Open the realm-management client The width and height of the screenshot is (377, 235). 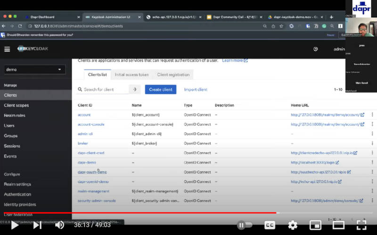(93, 191)
